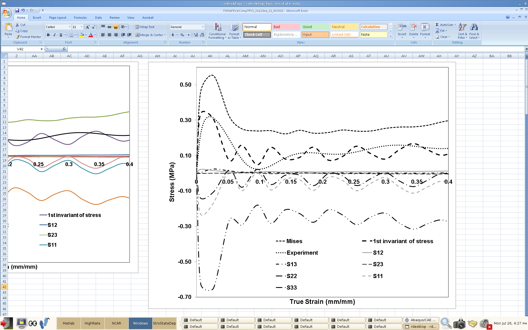Click the Save icon in quick access toolbar
Image resolution: width=528 pixels, height=330 pixels.
pyautogui.click(x=17, y=10)
